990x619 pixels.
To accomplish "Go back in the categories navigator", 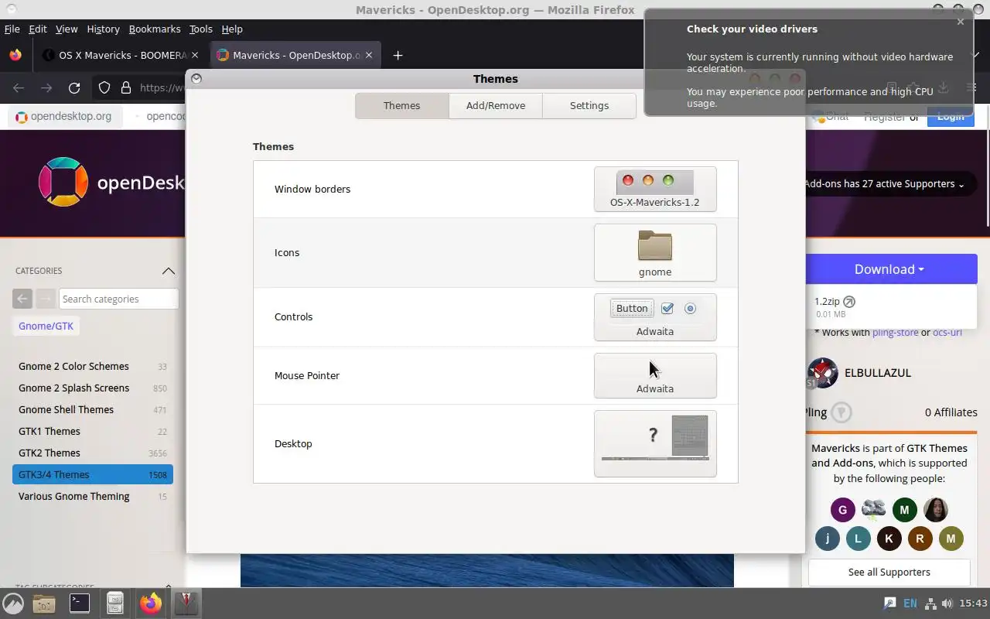I will click(x=22, y=299).
